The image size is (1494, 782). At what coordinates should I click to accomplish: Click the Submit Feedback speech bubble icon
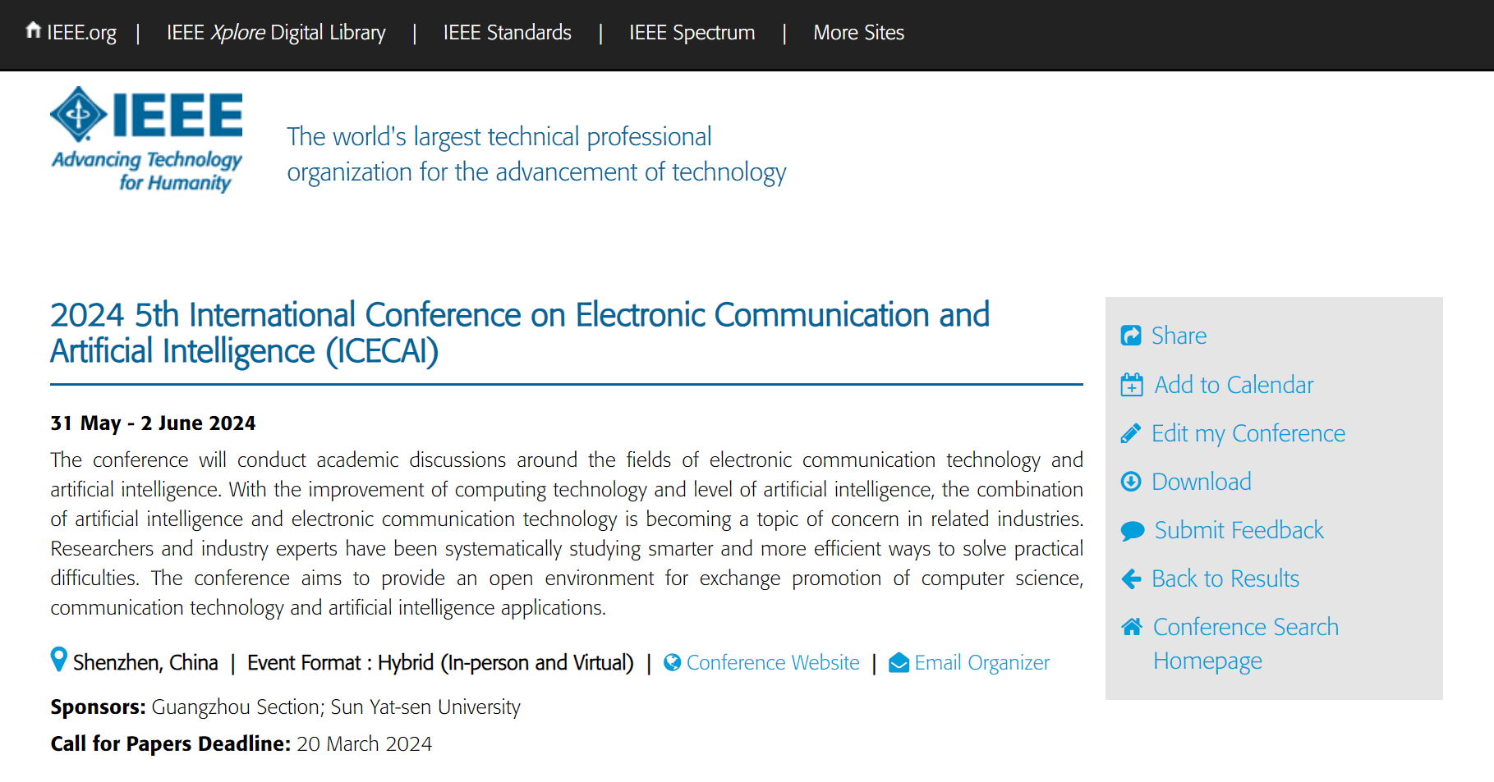pyautogui.click(x=1133, y=531)
